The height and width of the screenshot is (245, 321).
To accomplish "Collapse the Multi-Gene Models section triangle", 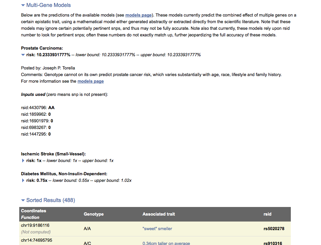I will point(23,5).
